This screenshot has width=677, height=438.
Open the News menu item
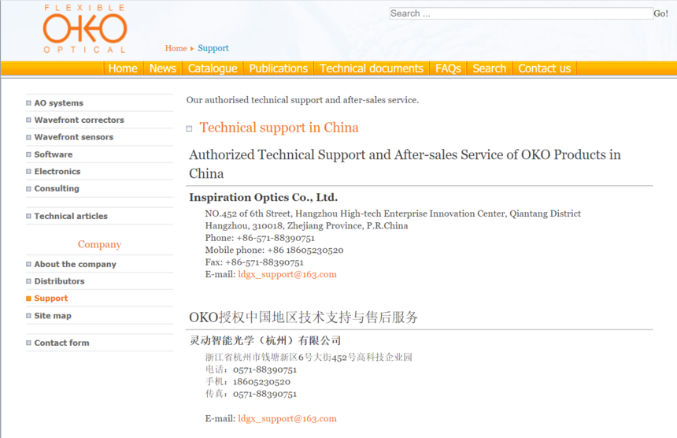(162, 69)
